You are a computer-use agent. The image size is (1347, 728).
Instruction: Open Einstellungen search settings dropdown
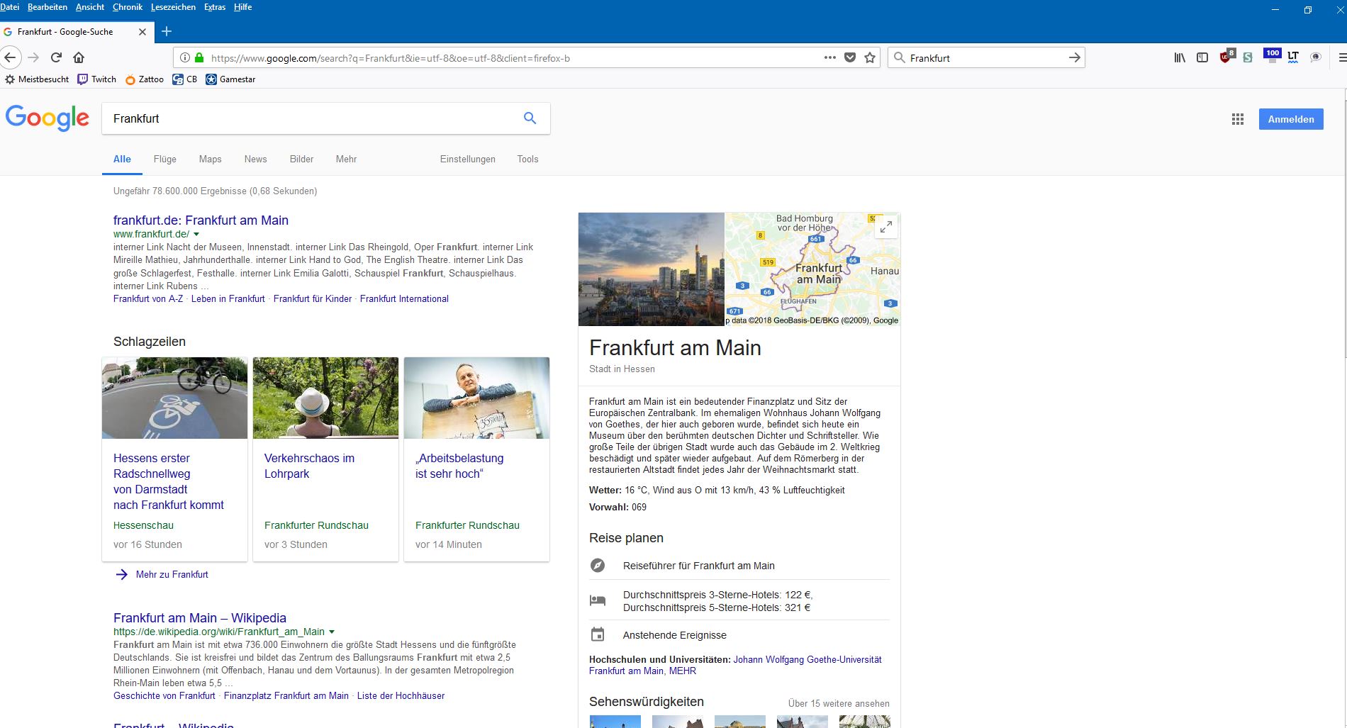[x=467, y=159]
